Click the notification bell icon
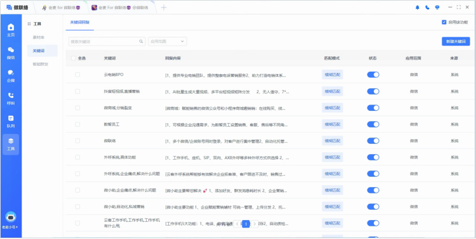This screenshot has height=239, width=476. point(418,7)
